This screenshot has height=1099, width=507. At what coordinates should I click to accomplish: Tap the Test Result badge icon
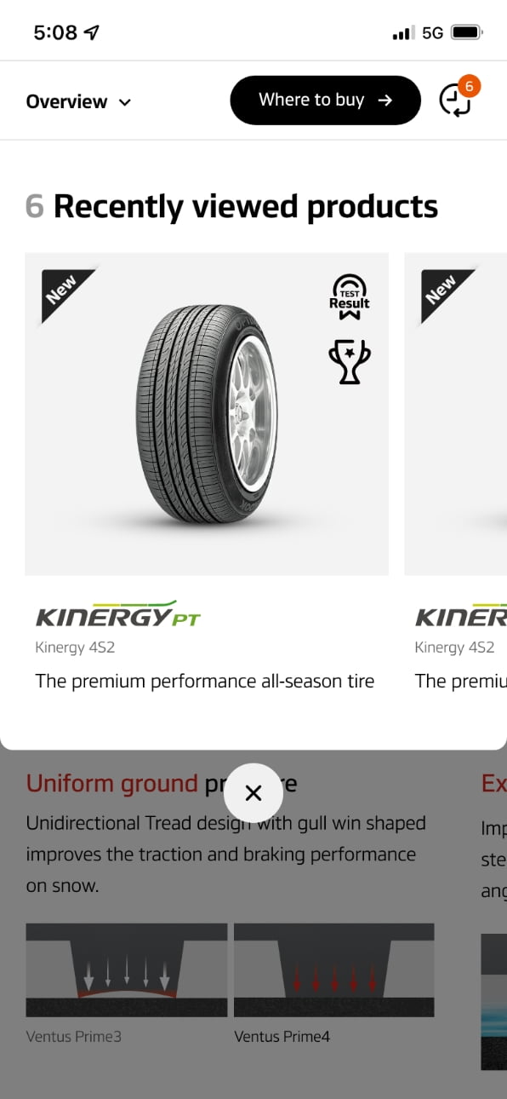pyautogui.click(x=350, y=297)
